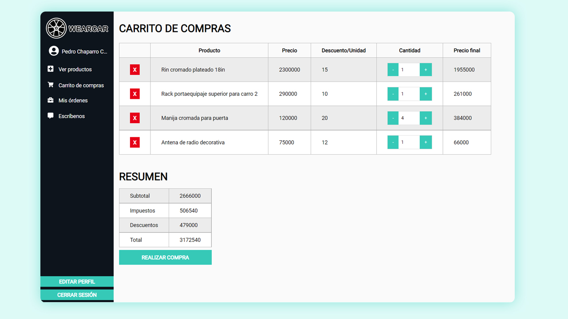The width and height of the screenshot is (568, 319).
Task: Click the briefcase icon for Mis órdenes
Action: coord(51,100)
